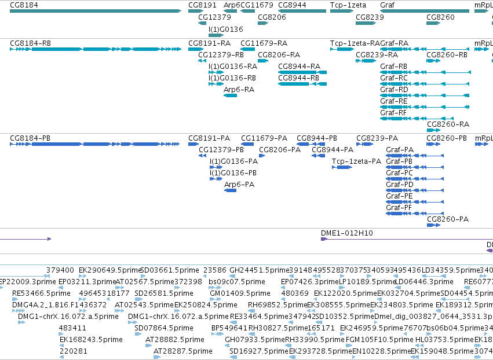Image resolution: width=493 pixels, height=360 pixels.
Task: Select the SD03661.5prime EST
Action: pyautogui.click(x=143, y=276)
